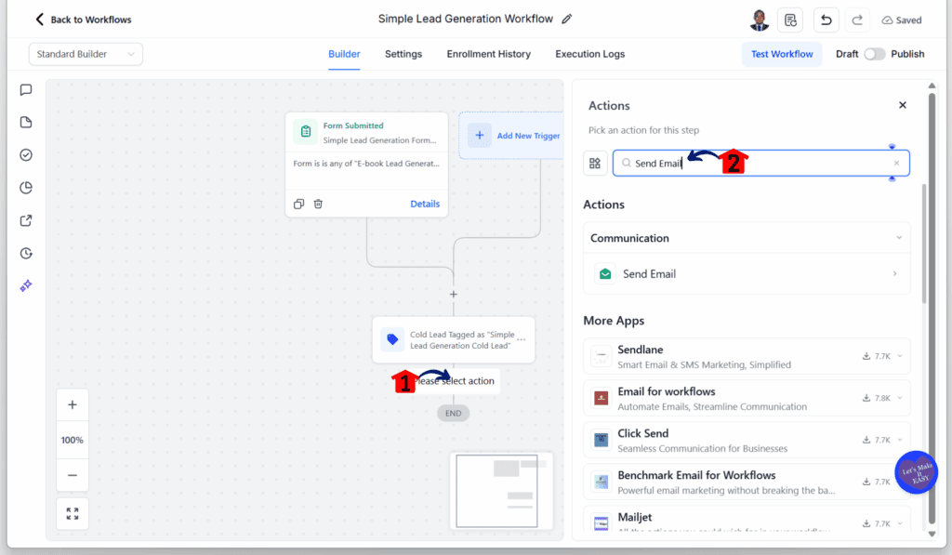Click the Undo icon in the top bar
Image resolution: width=952 pixels, height=555 pixels.
[x=826, y=20]
